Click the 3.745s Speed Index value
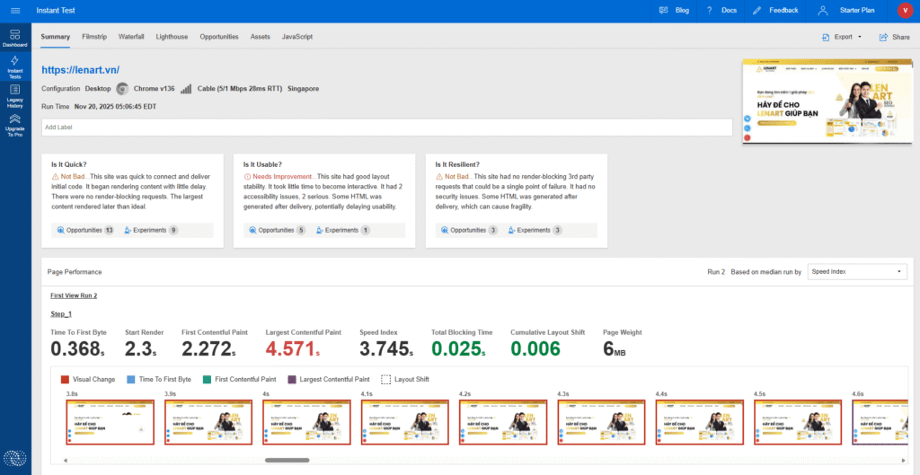The width and height of the screenshot is (920, 475). [x=386, y=349]
